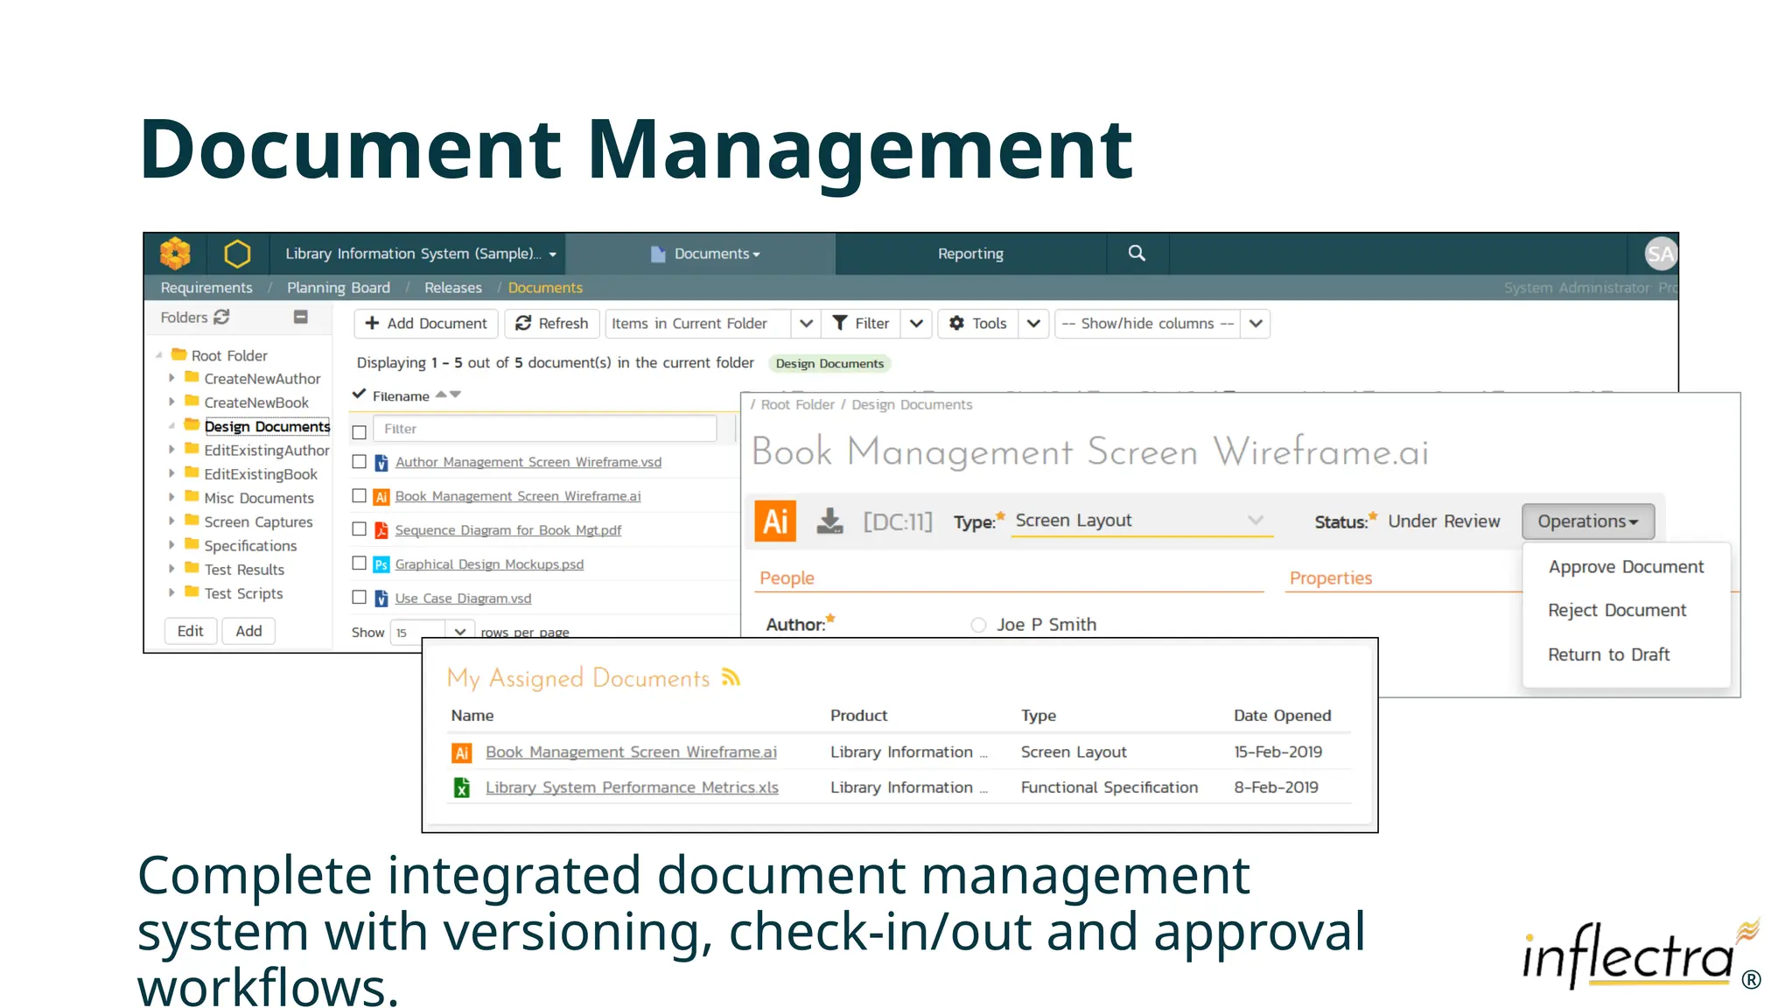This screenshot has height=1008, width=1792.
Task: Select the EditExistingBook folder
Action: (261, 473)
